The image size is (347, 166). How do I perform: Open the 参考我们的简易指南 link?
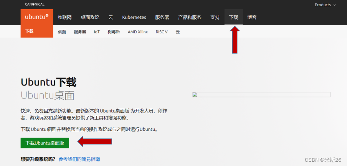click(79, 159)
